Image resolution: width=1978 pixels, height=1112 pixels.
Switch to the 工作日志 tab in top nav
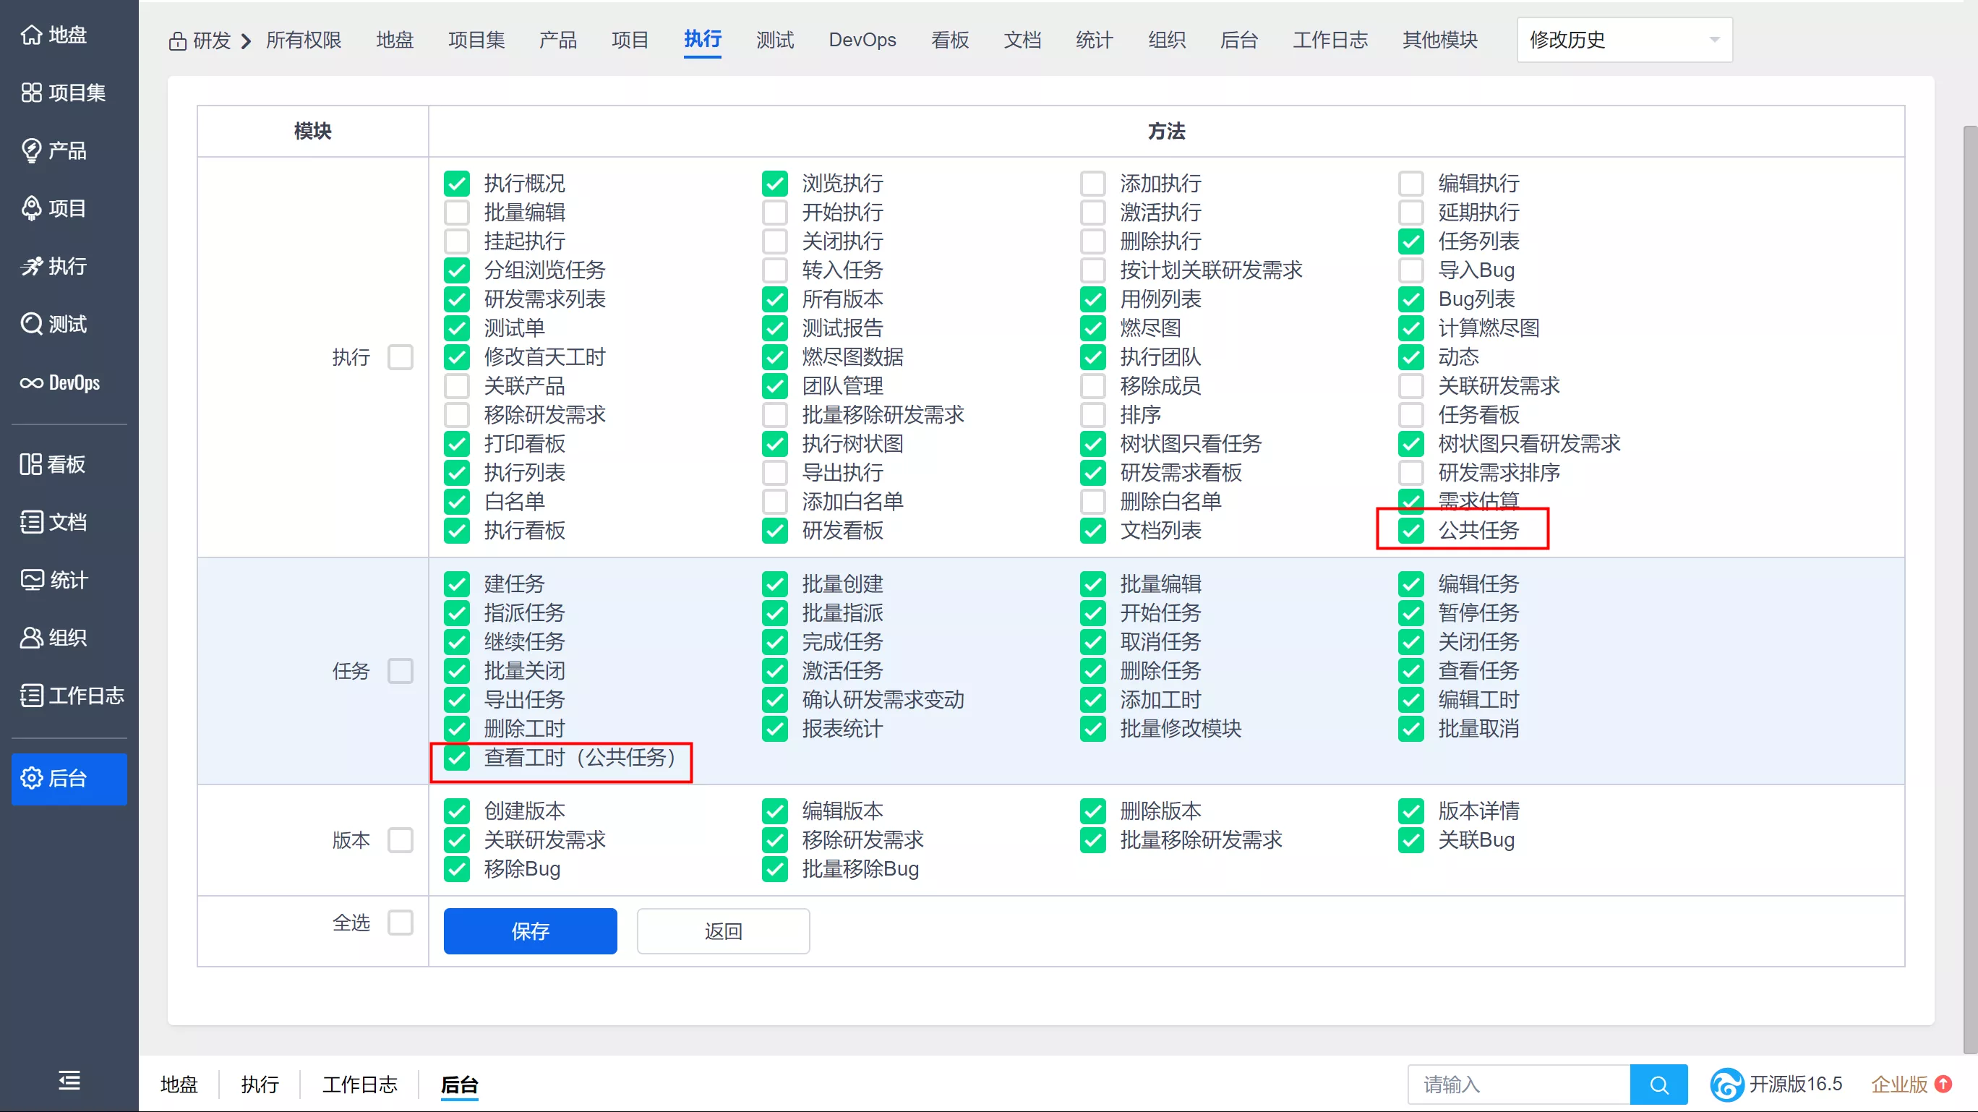coord(1330,40)
